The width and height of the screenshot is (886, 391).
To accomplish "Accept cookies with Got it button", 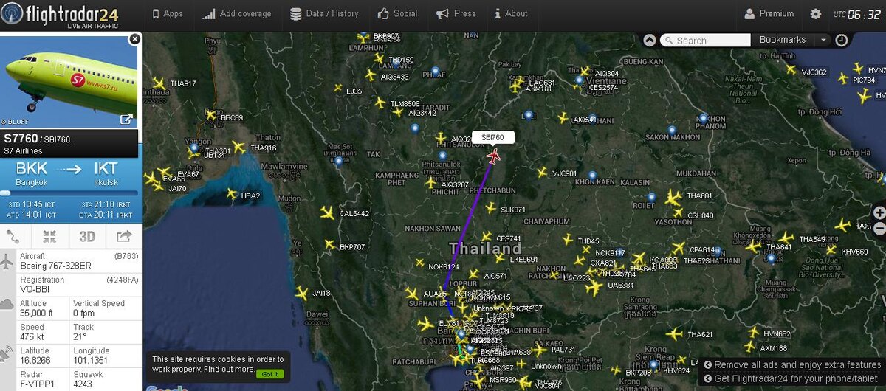I will pyautogui.click(x=269, y=374).
